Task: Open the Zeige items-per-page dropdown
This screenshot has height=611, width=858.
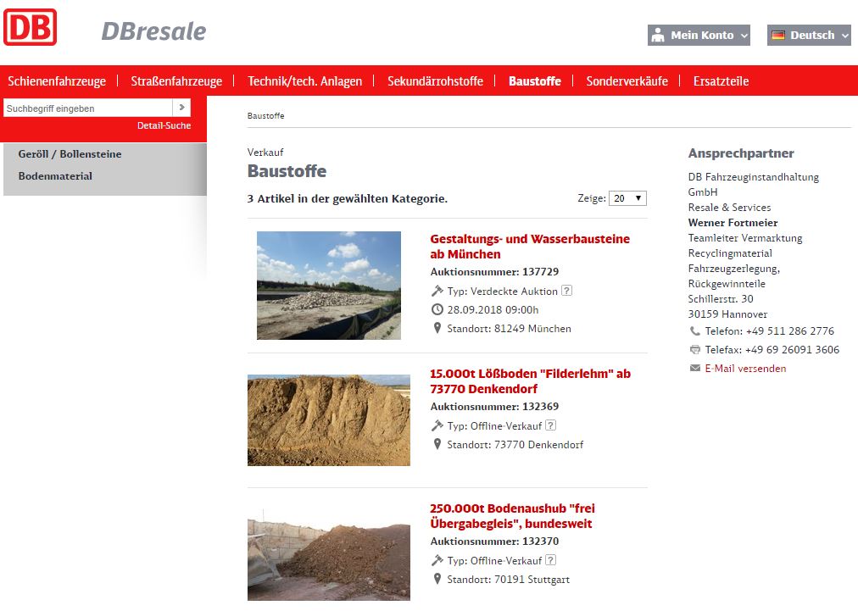Action: tap(627, 198)
